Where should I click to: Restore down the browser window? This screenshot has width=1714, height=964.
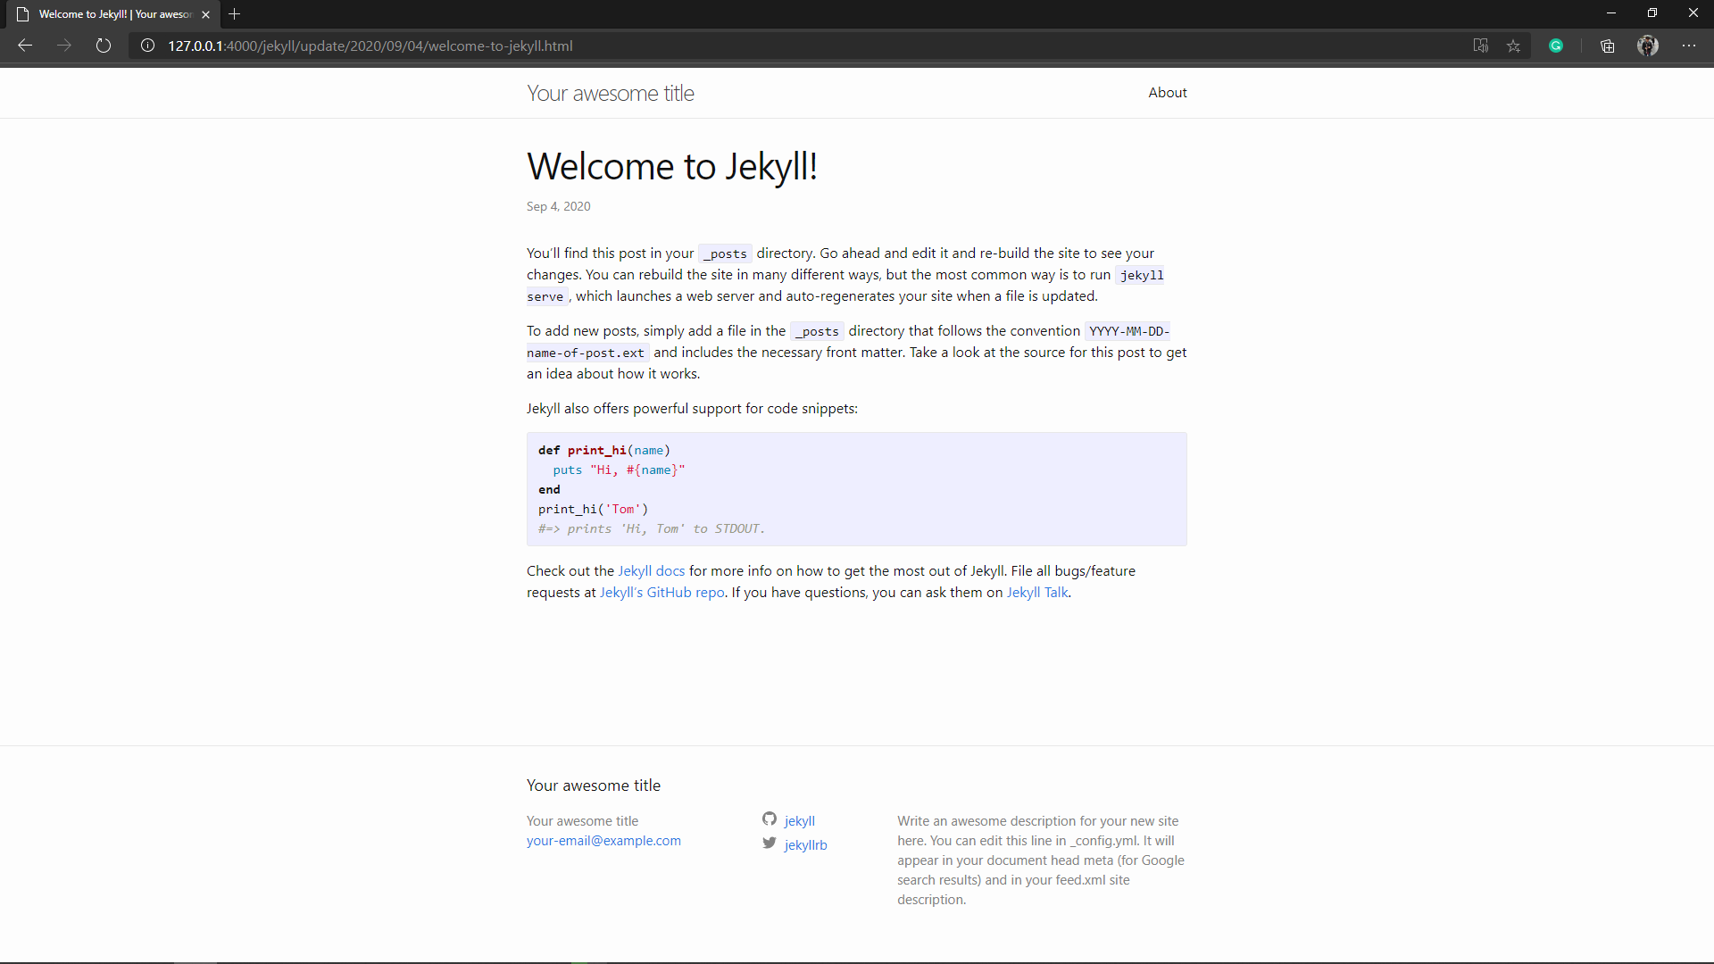(x=1652, y=13)
